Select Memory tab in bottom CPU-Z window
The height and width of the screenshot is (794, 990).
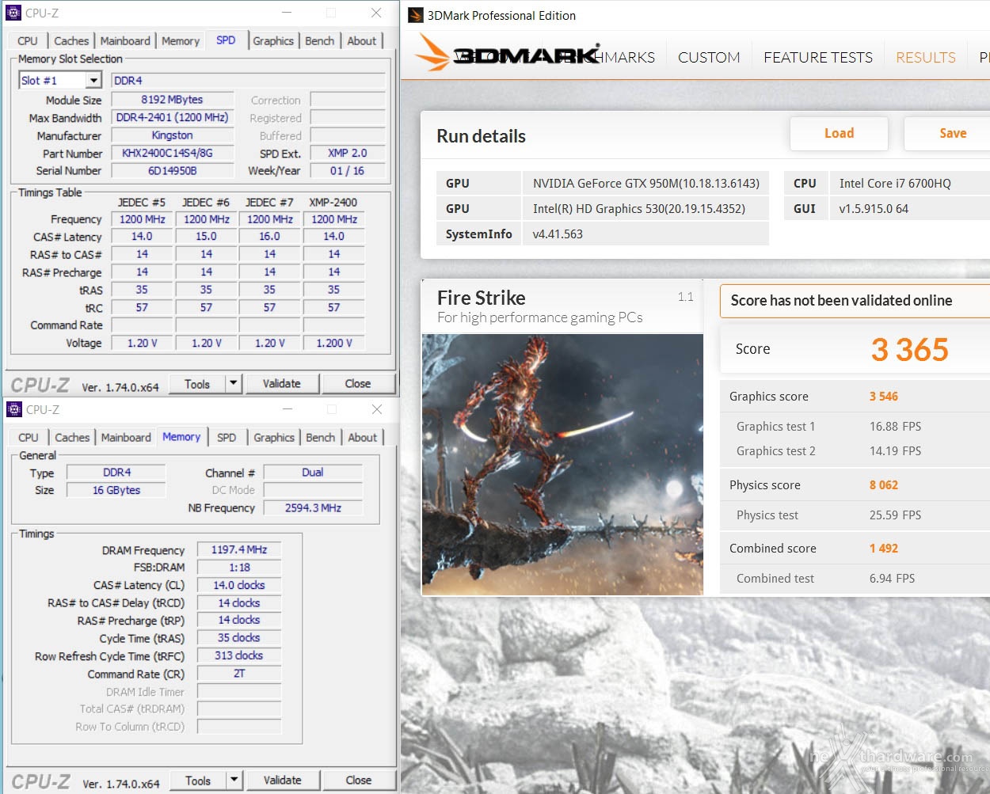point(181,436)
